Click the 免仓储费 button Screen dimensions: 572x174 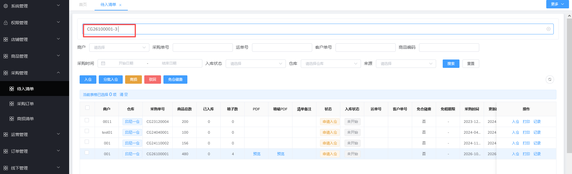(x=175, y=80)
